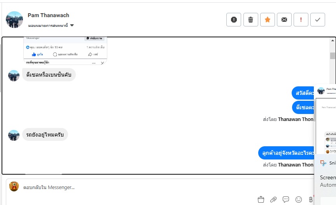
Task: Mark conversation unread with envelope icon
Action: [x=284, y=20]
